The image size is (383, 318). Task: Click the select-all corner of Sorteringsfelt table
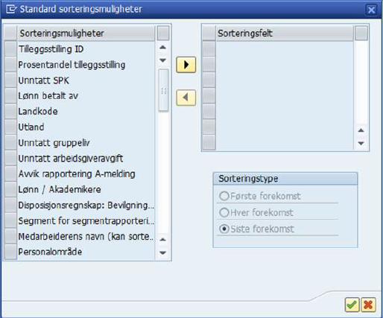[x=209, y=33]
